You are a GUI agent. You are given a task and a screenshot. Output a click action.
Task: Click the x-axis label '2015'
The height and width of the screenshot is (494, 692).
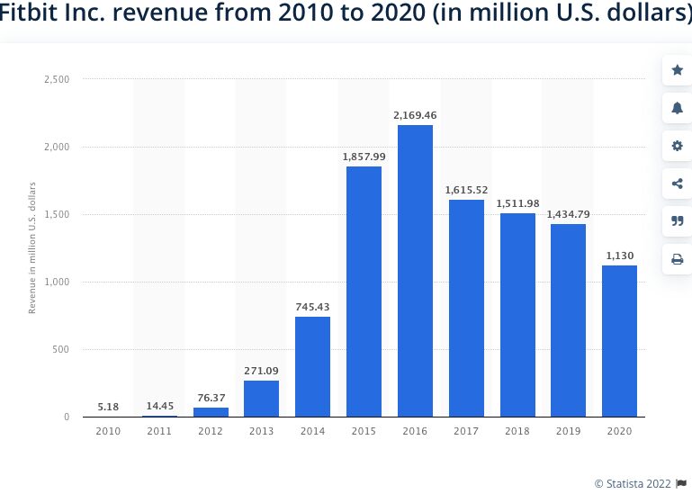click(364, 431)
